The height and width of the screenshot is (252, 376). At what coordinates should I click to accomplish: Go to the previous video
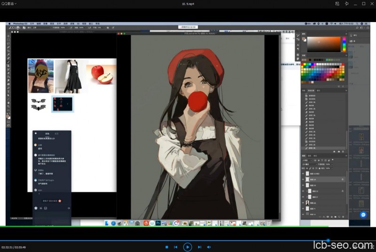pos(175,247)
